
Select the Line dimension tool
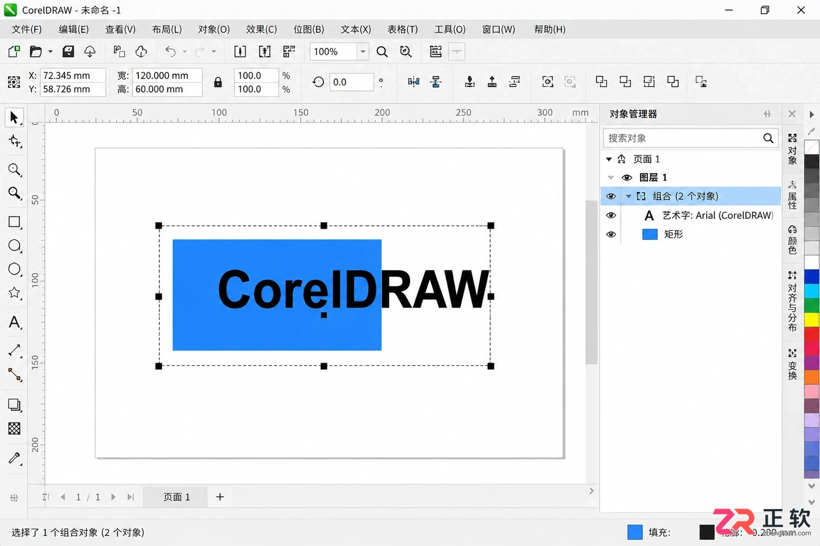[x=15, y=350]
